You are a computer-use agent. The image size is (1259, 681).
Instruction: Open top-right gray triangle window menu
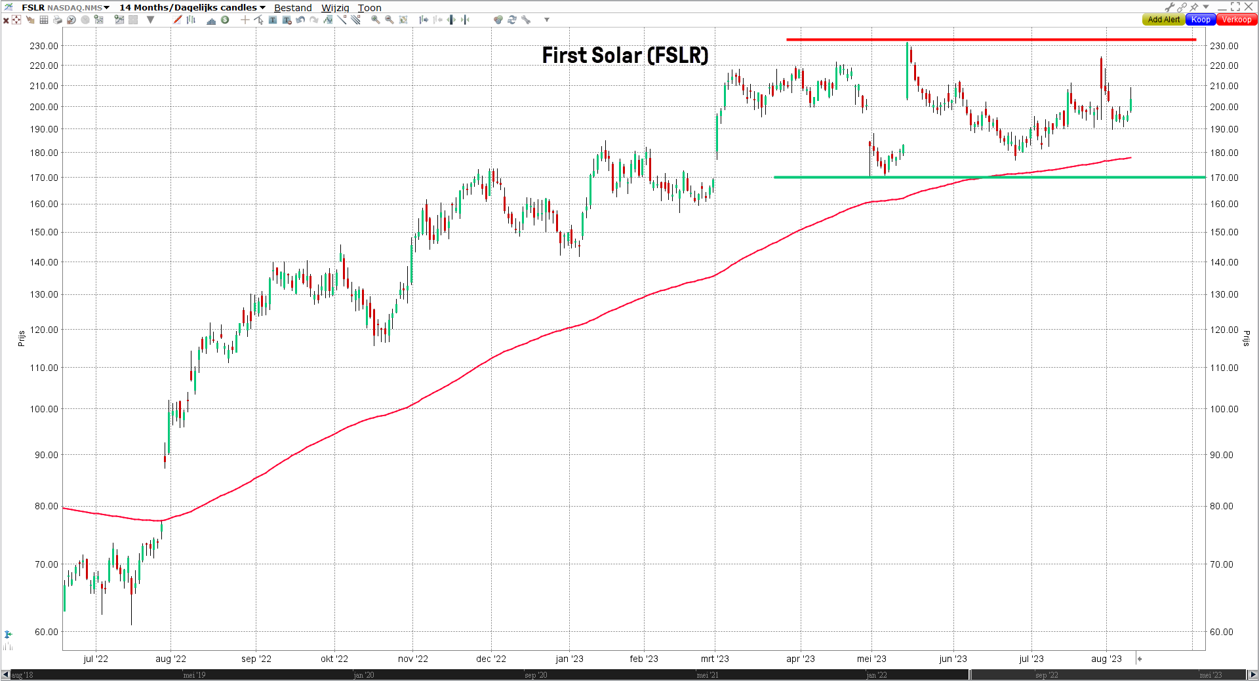[x=1206, y=7]
